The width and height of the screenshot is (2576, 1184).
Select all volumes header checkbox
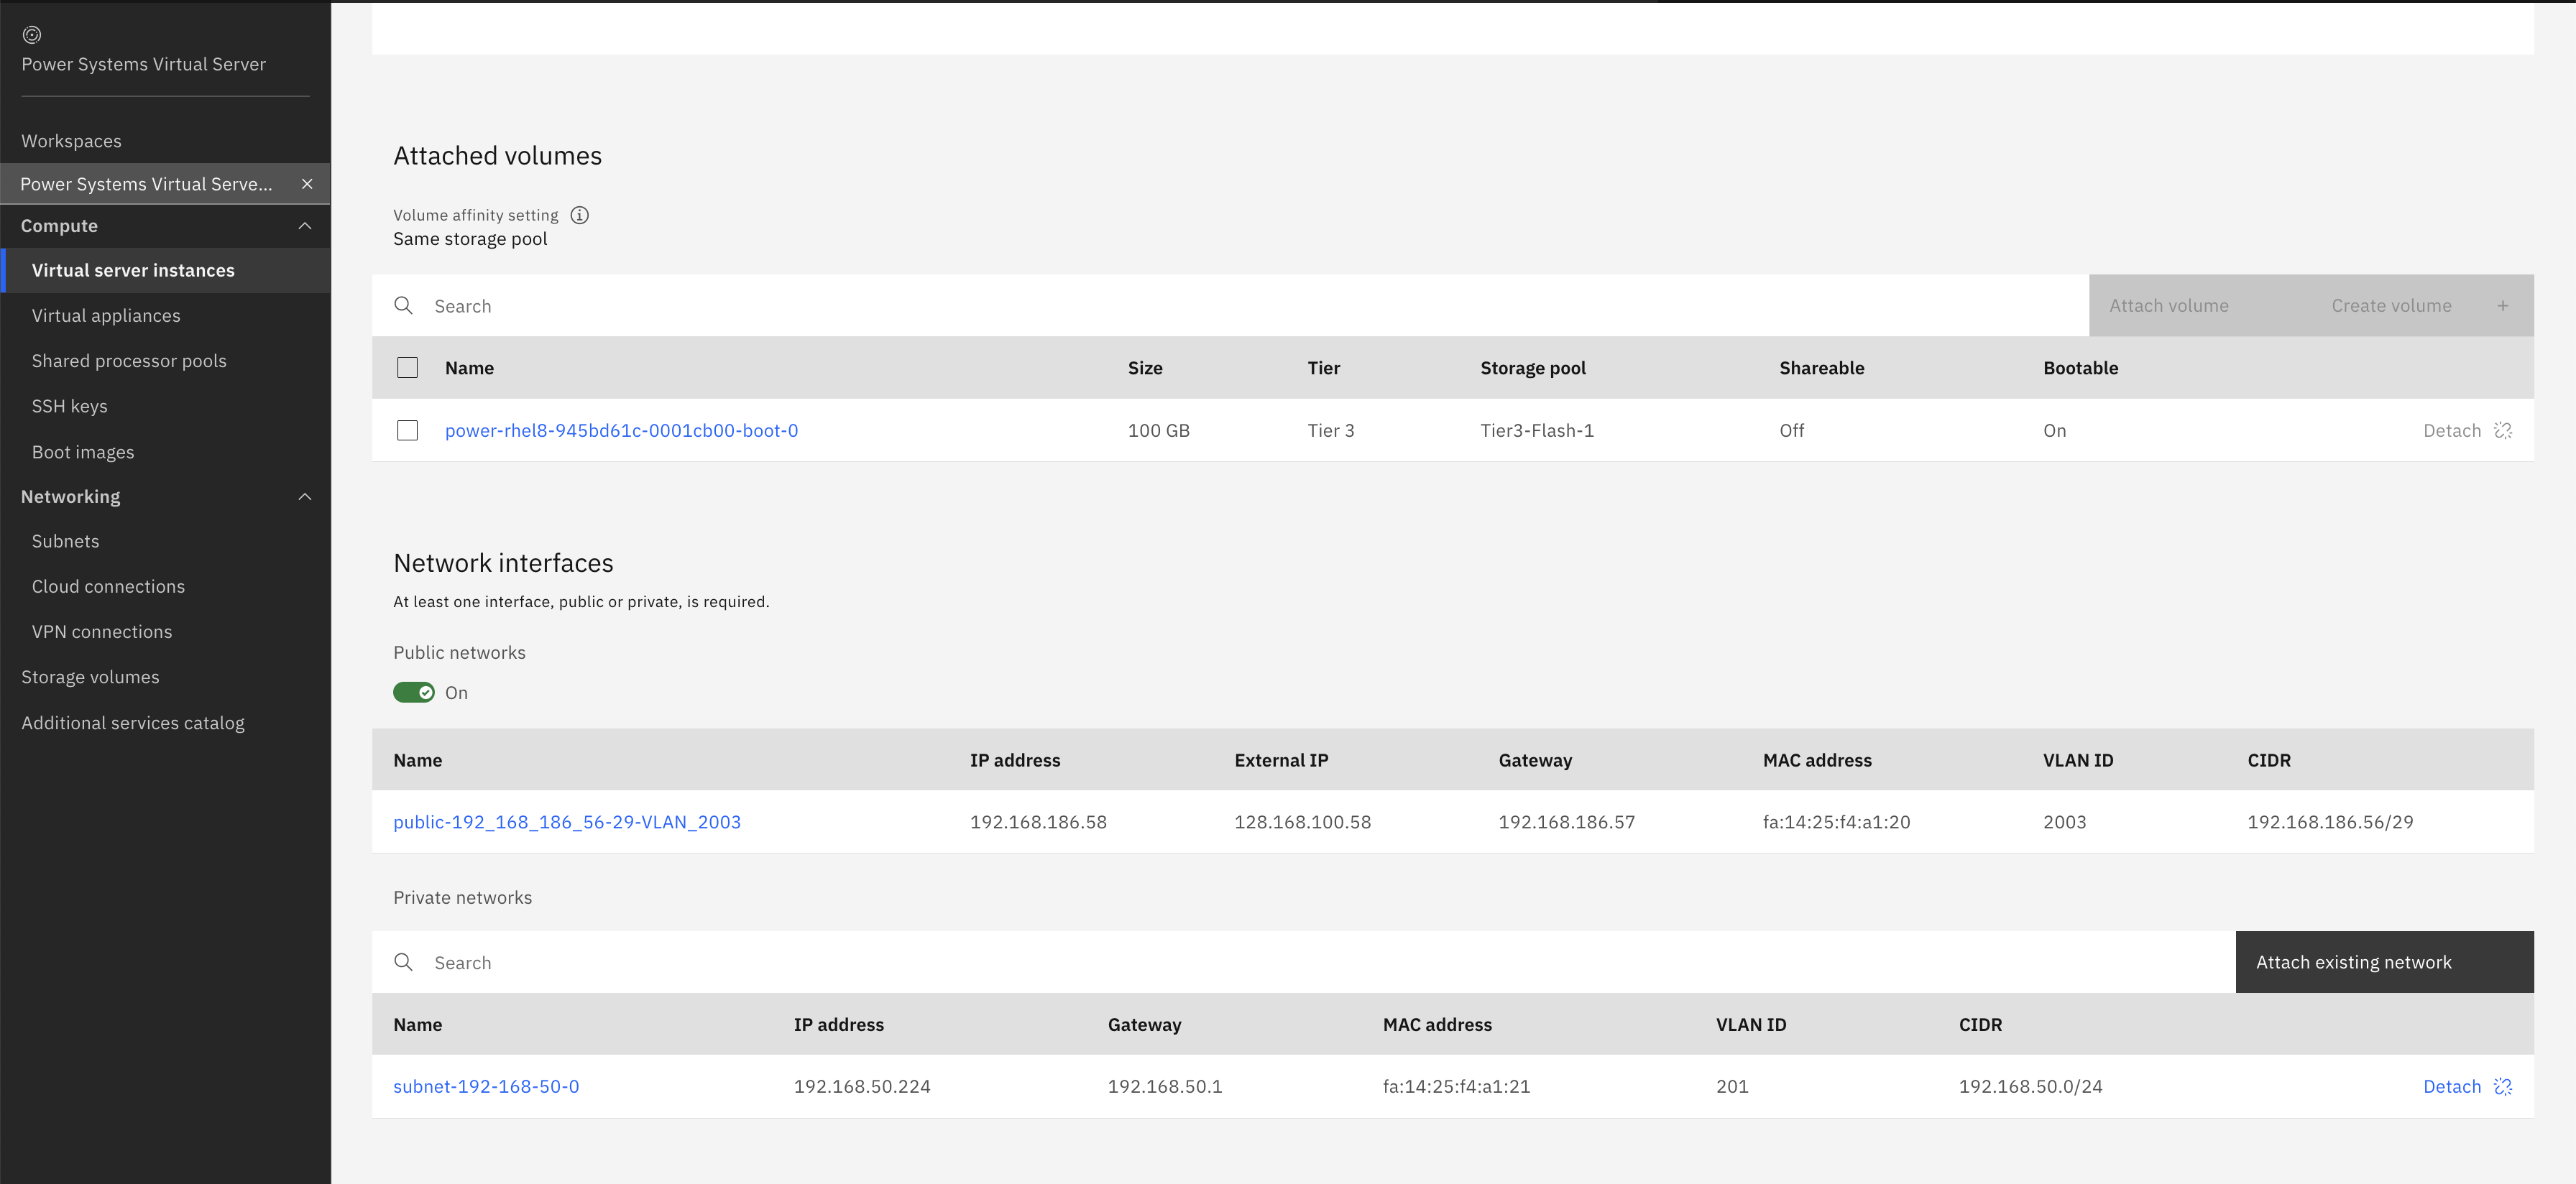click(x=407, y=368)
